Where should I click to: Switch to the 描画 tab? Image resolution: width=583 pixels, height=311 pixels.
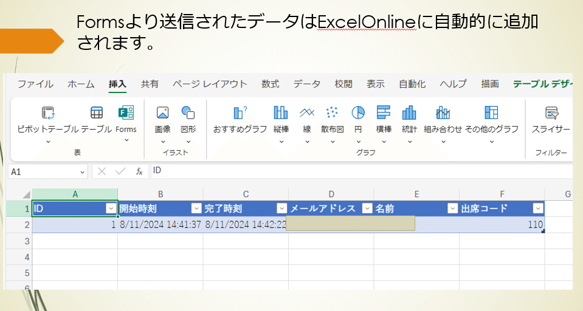point(490,84)
